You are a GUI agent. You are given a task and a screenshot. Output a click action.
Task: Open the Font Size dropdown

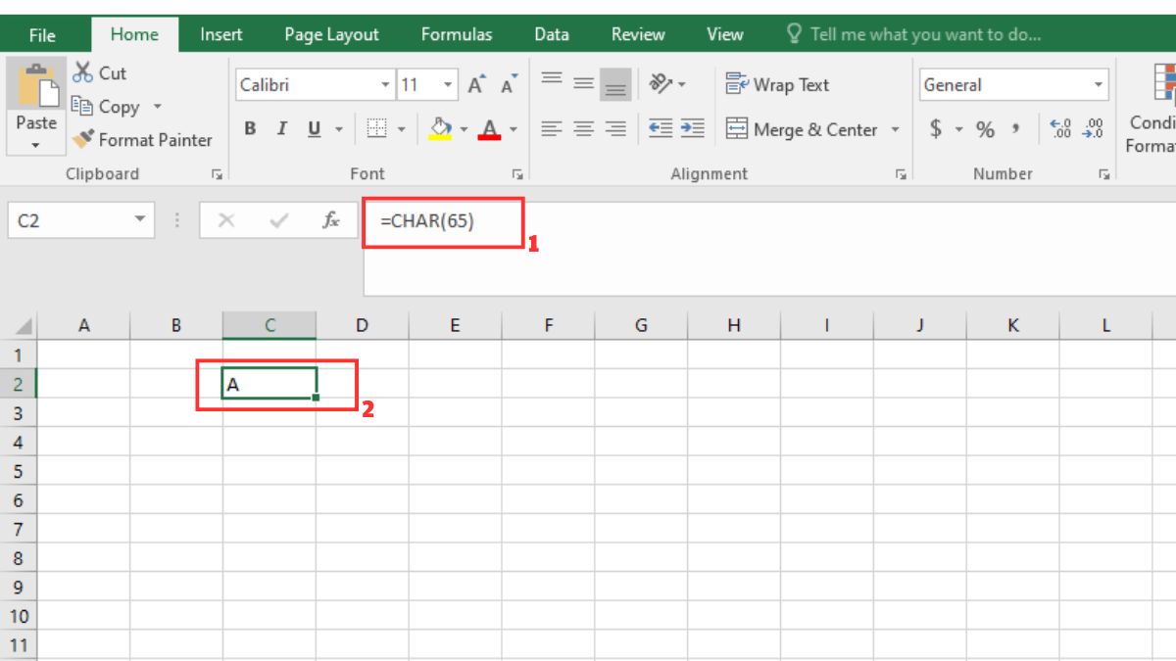tap(450, 85)
